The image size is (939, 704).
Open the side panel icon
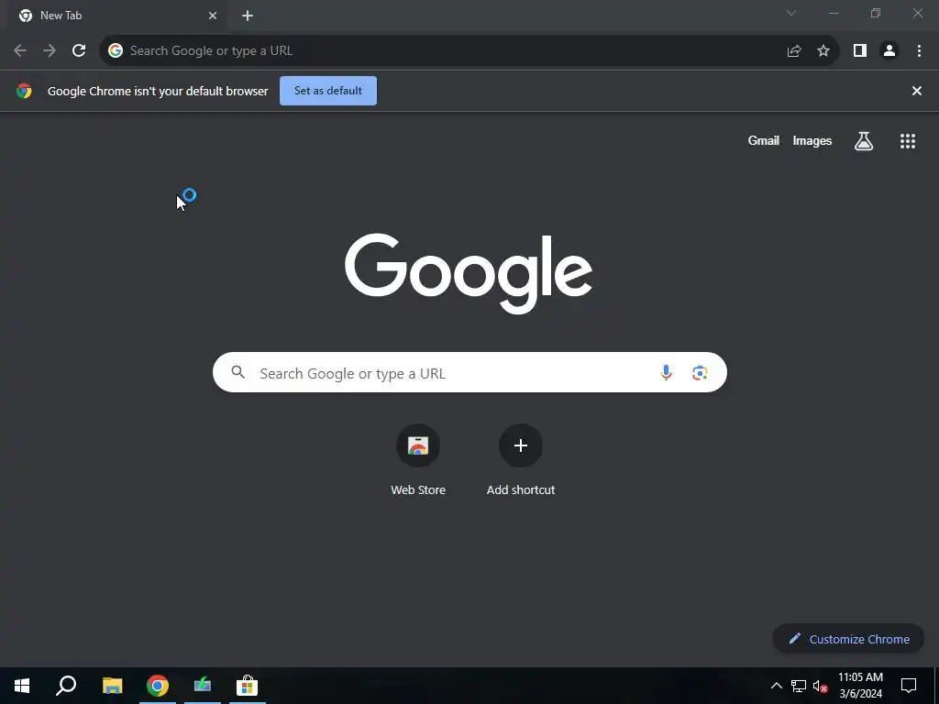[x=860, y=51]
